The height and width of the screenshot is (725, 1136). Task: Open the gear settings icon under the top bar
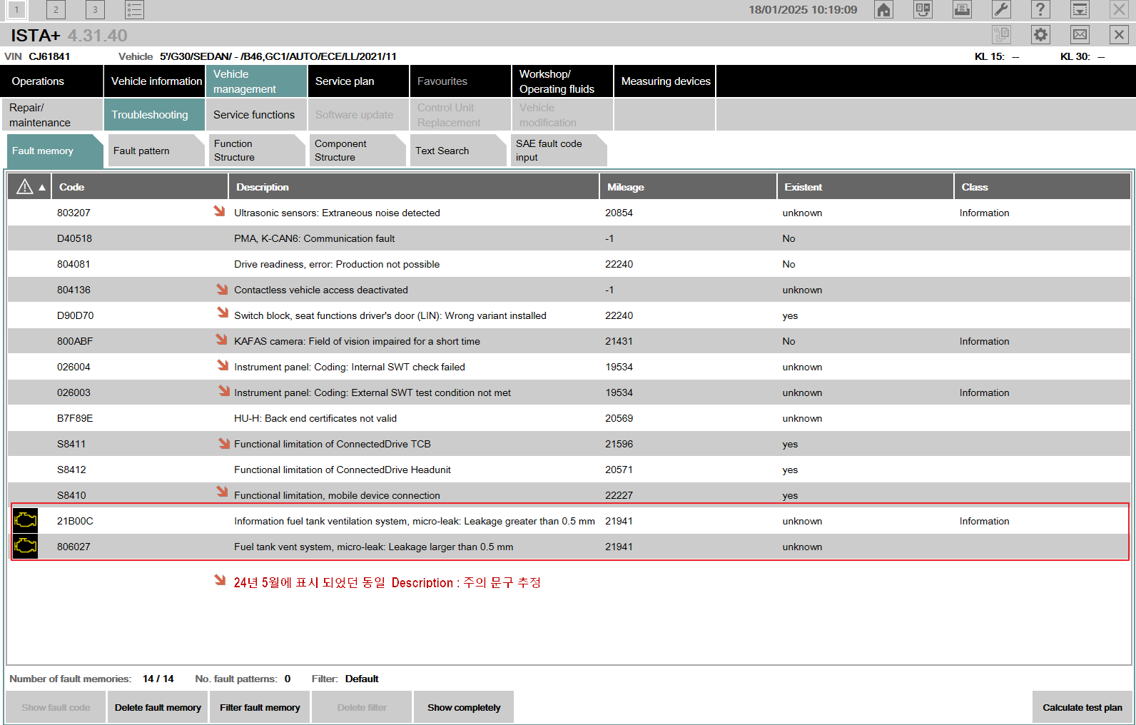point(1040,35)
